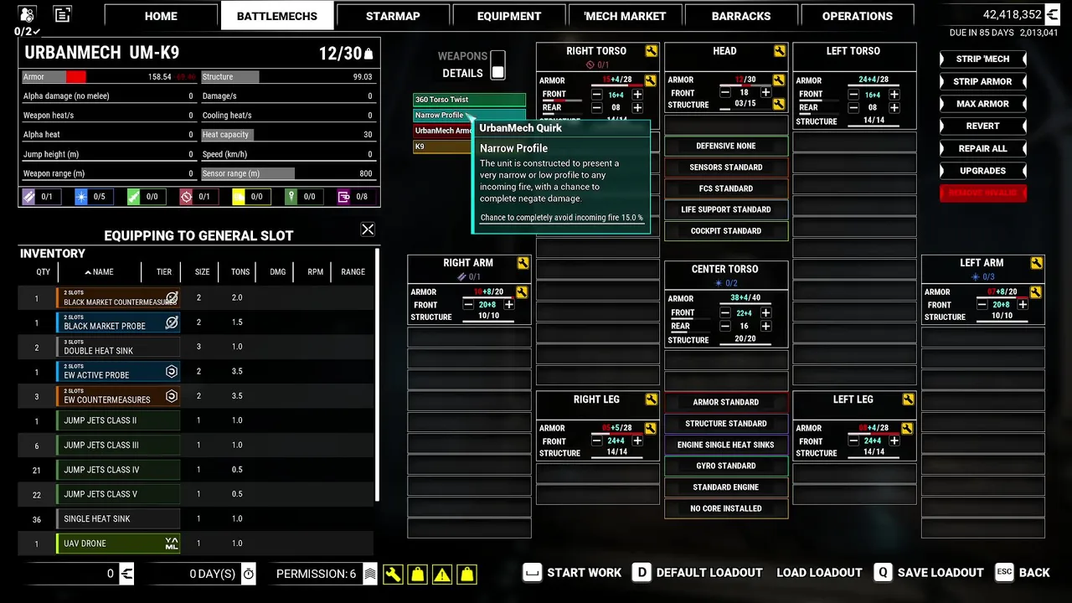Click the Head armor repair wrench
Image resolution: width=1072 pixels, height=603 pixels.
pyautogui.click(x=779, y=80)
